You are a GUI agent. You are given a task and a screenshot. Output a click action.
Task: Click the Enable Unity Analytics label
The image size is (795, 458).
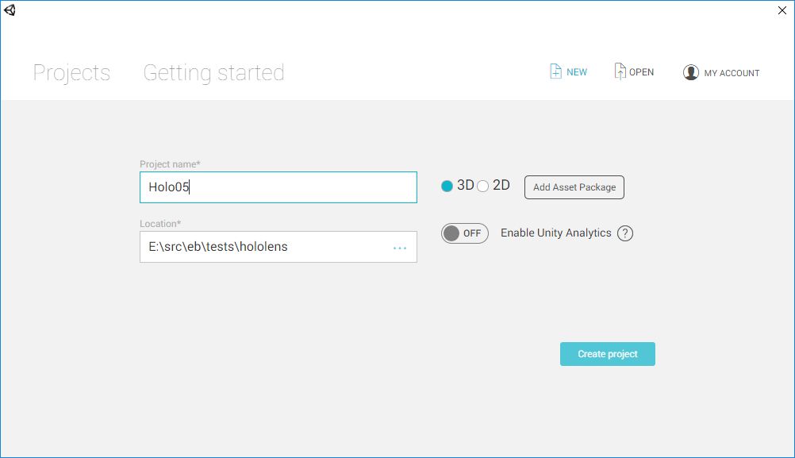(555, 233)
